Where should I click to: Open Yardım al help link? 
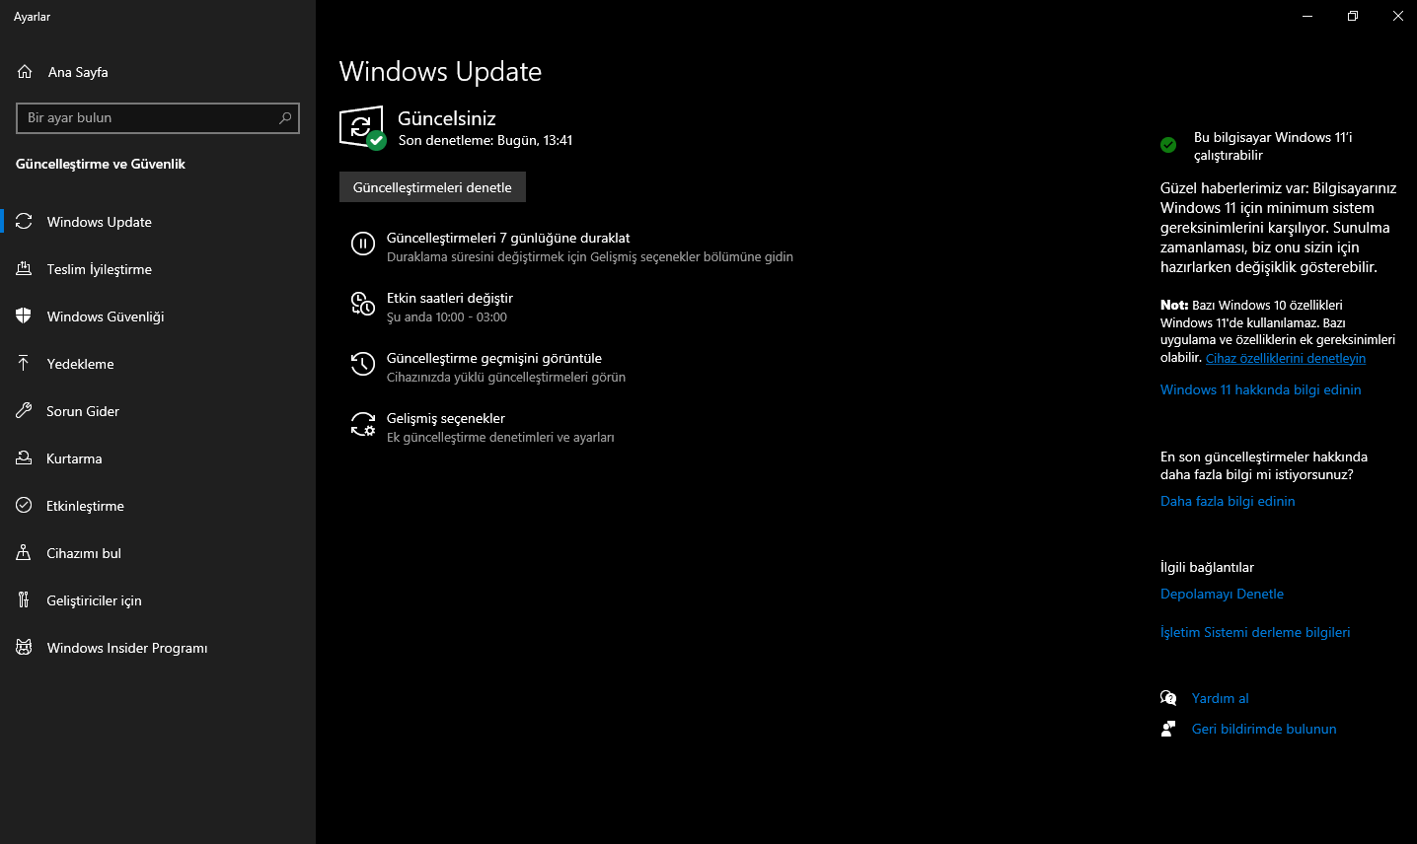tap(1220, 698)
